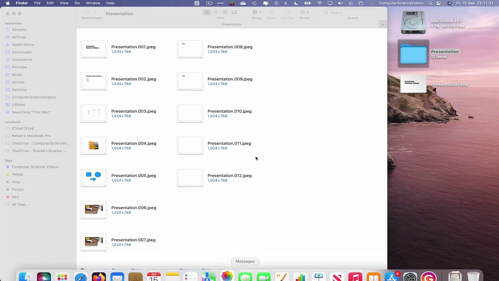Open Desktop in sidebar
This screenshot has width=499, height=281.
[19, 90]
